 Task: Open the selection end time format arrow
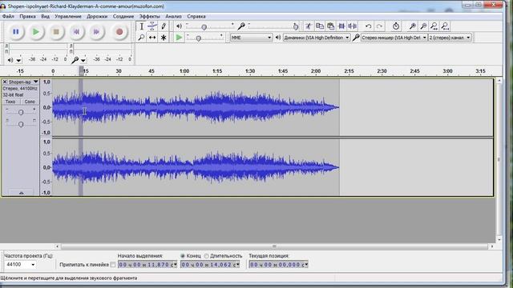click(x=237, y=265)
